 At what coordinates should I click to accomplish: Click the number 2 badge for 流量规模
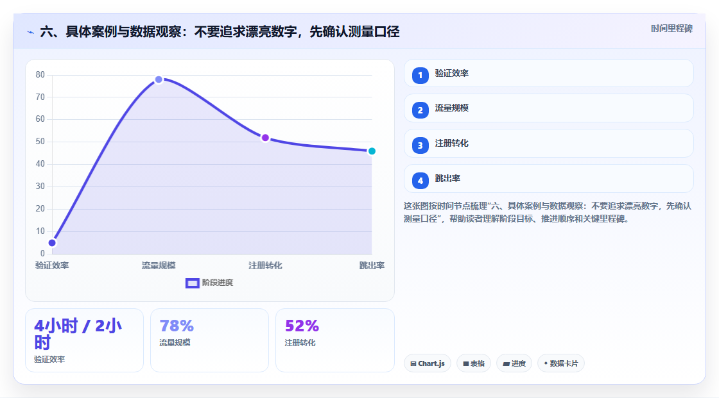(x=420, y=110)
